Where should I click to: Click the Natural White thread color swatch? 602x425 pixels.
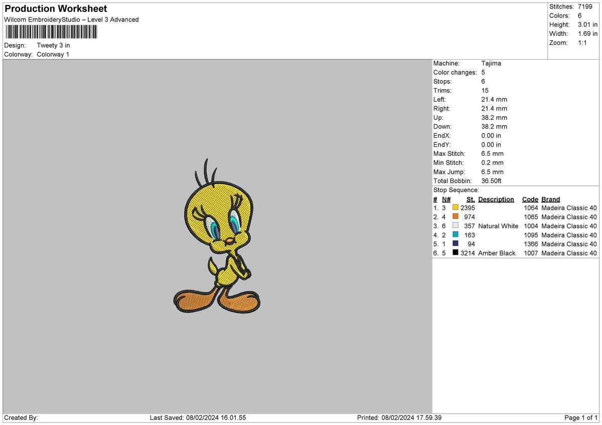click(456, 226)
